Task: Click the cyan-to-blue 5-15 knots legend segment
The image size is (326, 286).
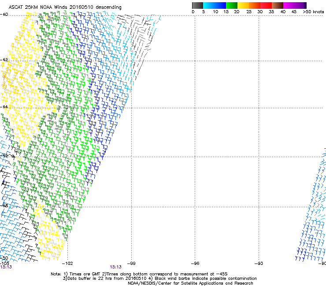Action: pyautogui.click(x=215, y=5)
